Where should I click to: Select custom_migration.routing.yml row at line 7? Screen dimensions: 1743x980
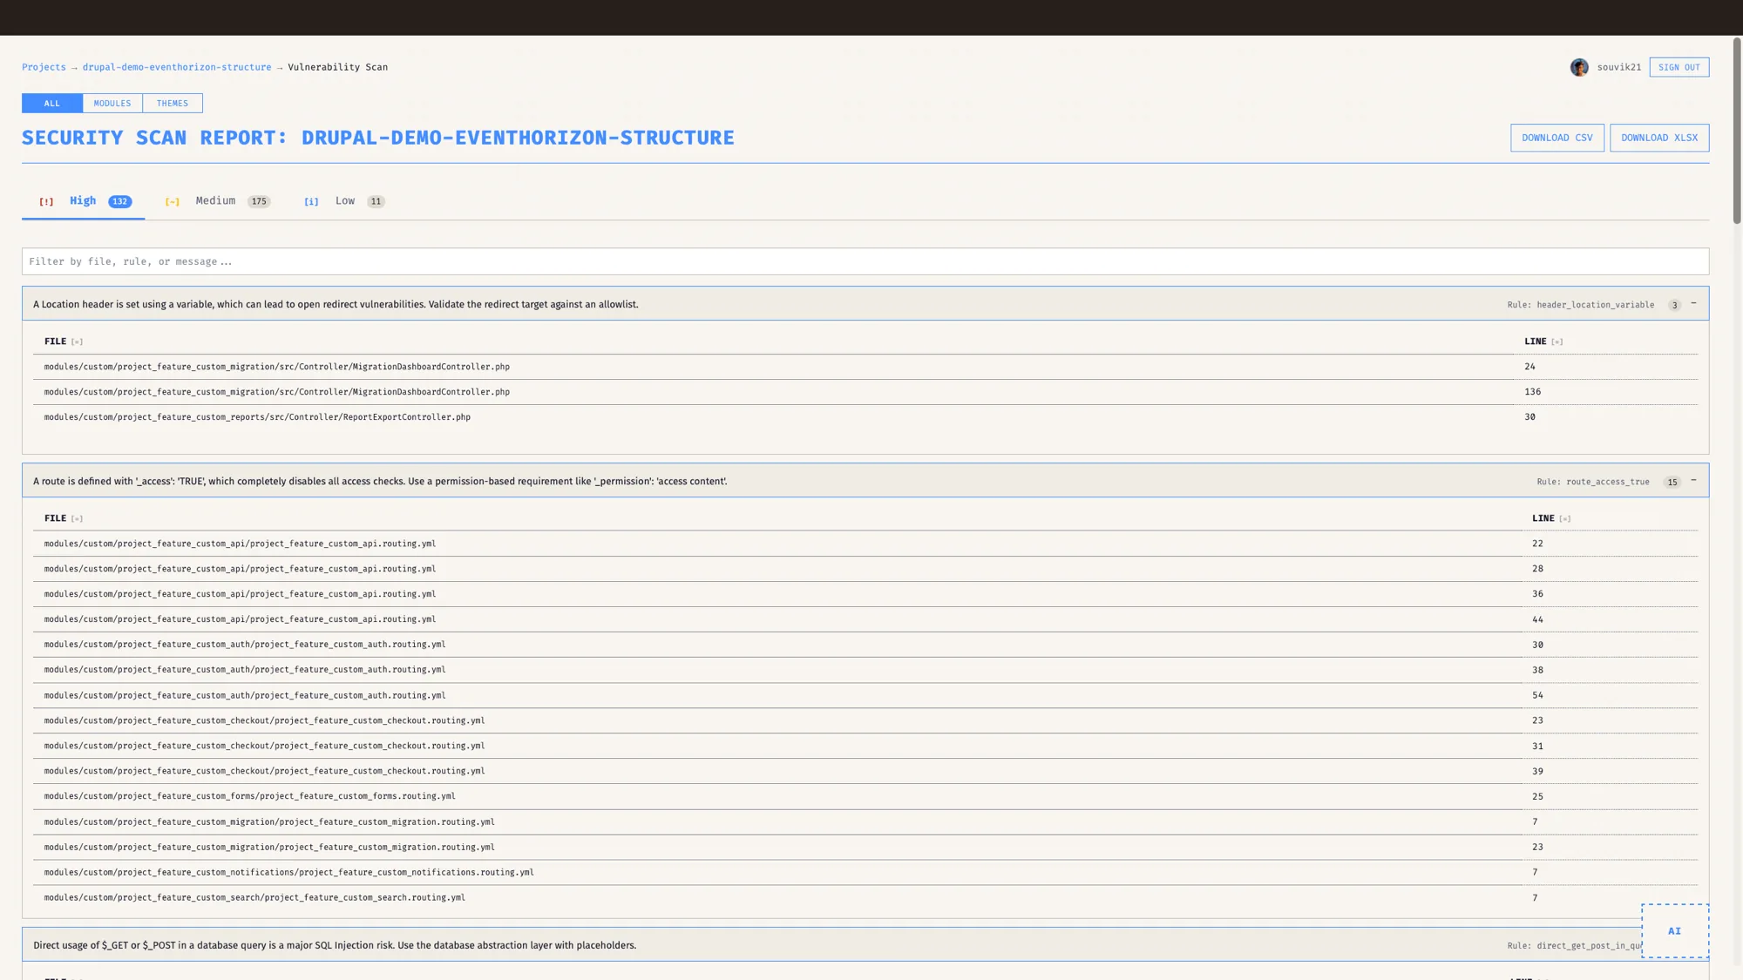click(865, 821)
